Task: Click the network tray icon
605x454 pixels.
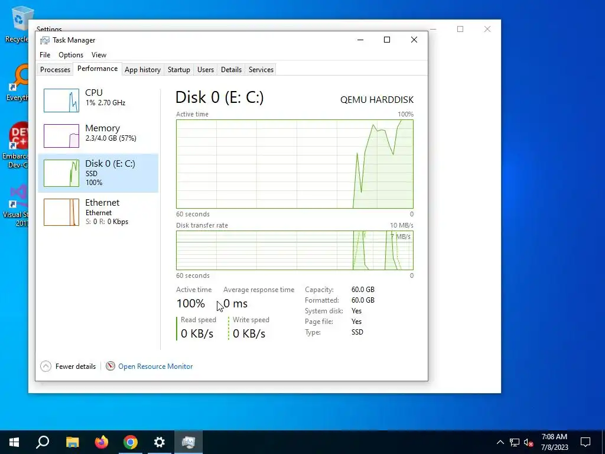Action: pos(515,442)
